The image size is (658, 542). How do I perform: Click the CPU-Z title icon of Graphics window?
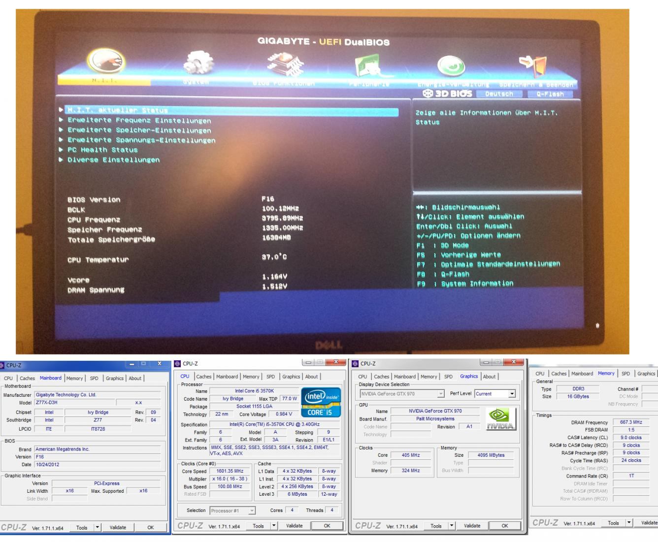click(355, 364)
